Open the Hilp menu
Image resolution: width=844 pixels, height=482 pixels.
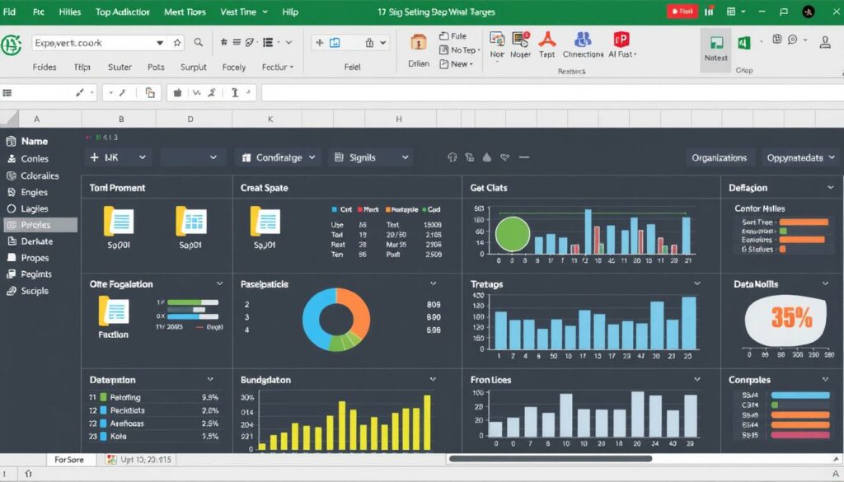[290, 12]
